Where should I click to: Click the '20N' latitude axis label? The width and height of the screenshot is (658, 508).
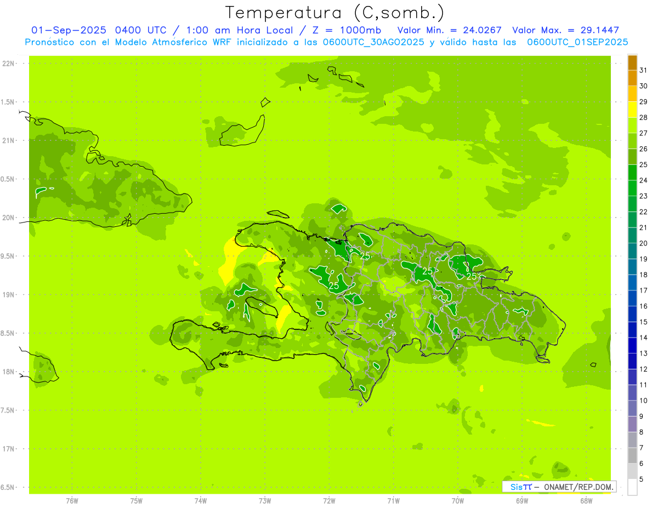tap(8, 218)
